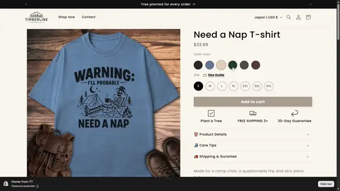This screenshot has width=340, height=191.
Task: Choose the black color swatch
Action: pyautogui.click(x=198, y=65)
